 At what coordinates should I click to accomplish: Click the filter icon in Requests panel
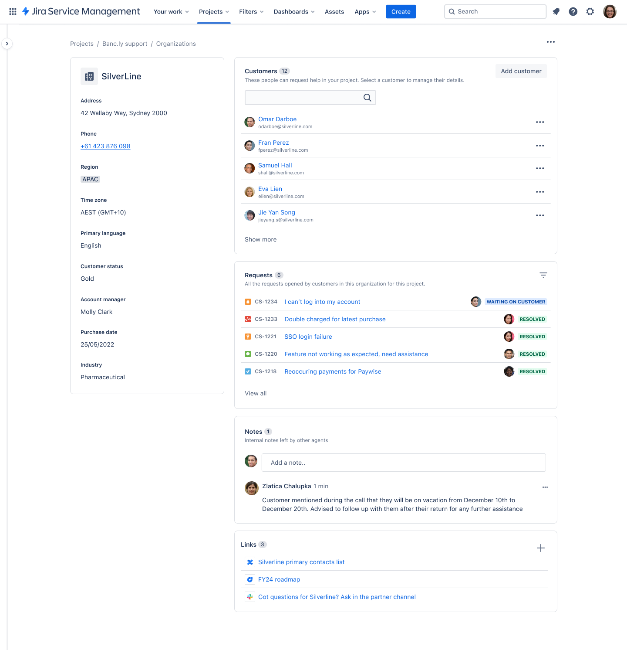coord(543,275)
